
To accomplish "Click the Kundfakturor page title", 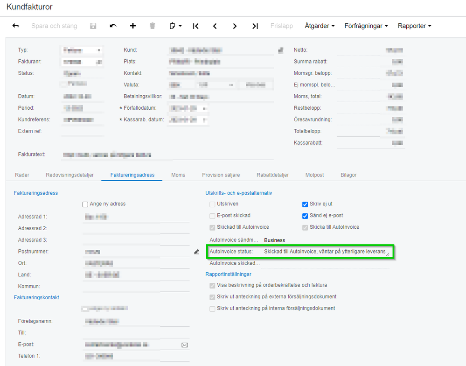I will coord(29,7).
